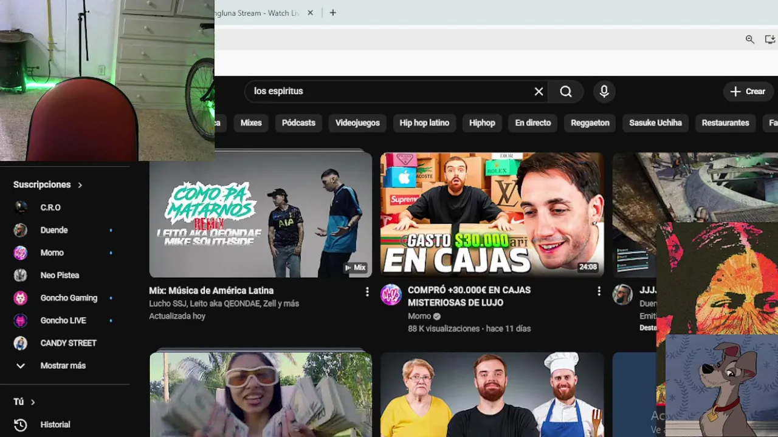This screenshot has width=778, height=437.
Task: Open the CANDY STREET channel avatar
Action: pos(21,343)
